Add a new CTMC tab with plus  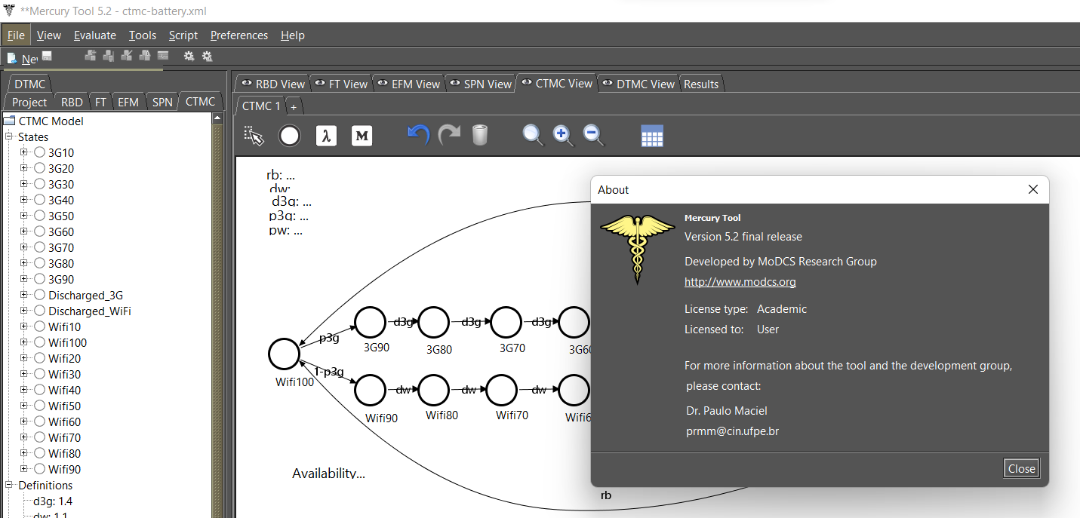tap(294, 107)
